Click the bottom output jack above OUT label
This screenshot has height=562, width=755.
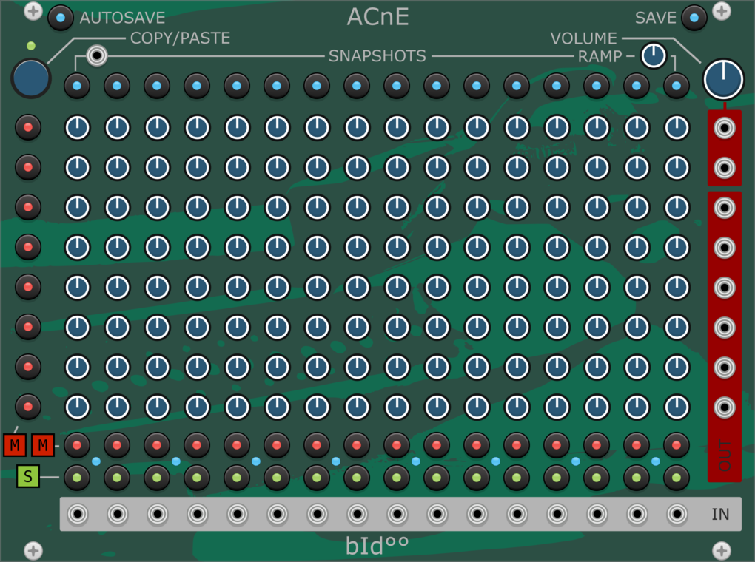[724, 407]
